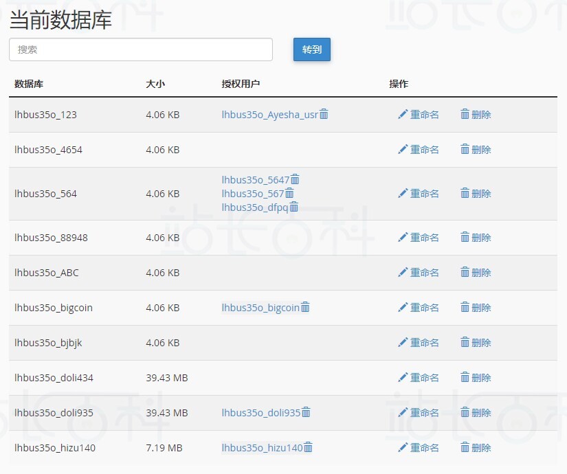
Task: Click the trash icon next to lhbus35o_5647
Action: coord(293,179)
